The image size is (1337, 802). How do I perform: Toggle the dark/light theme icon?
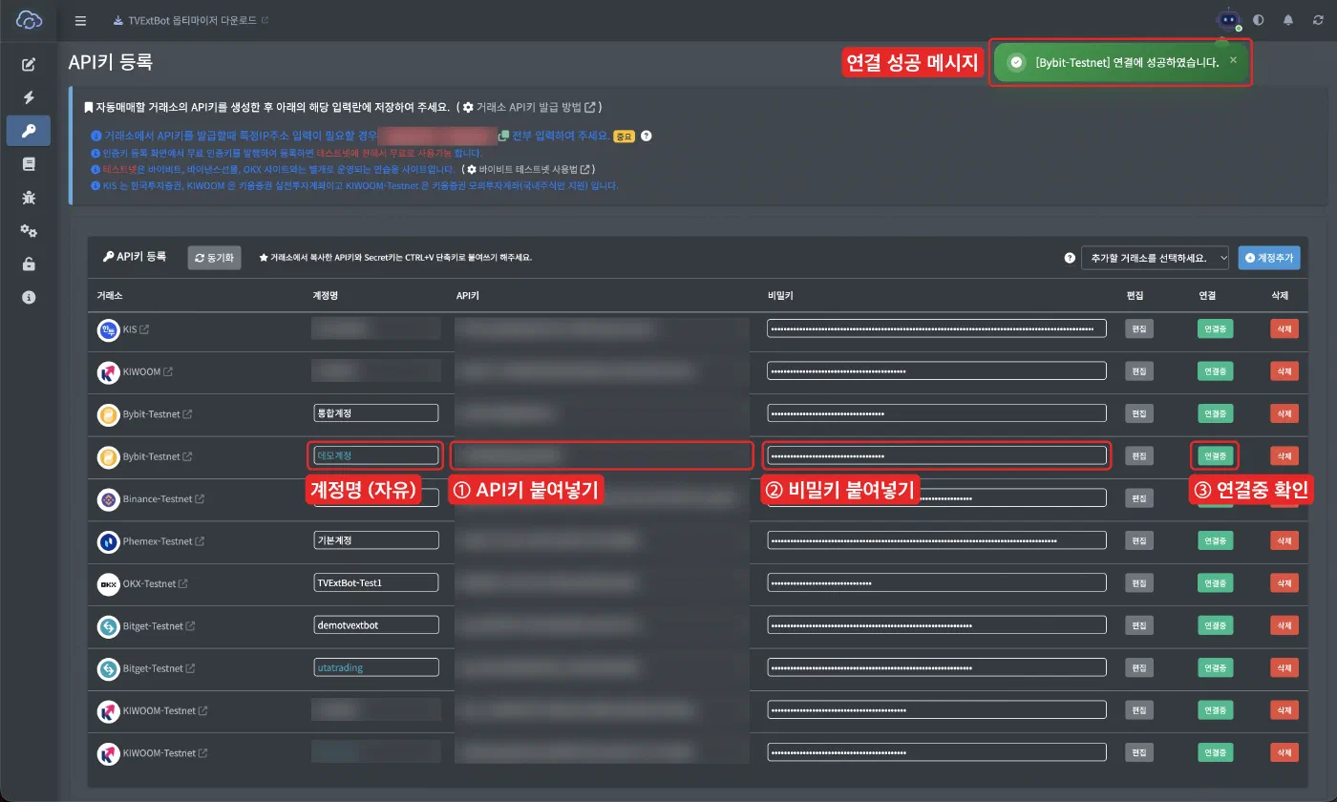1258,20
